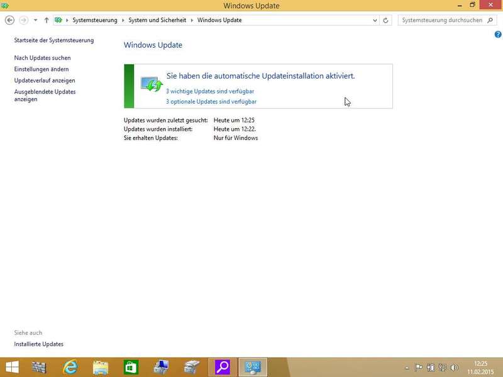Viewport: 503px width, 377px height.
Task: Show hidden tray icons arrow
Action: [407, 368]
